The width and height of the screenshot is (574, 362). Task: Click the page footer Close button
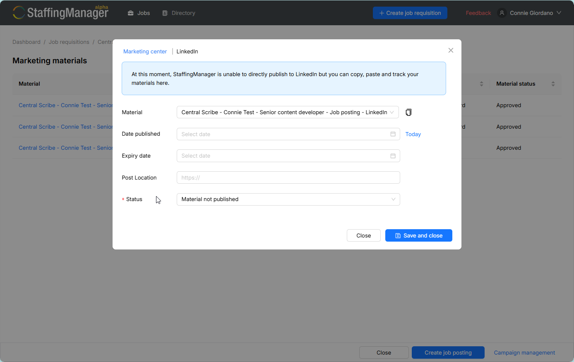384,352
